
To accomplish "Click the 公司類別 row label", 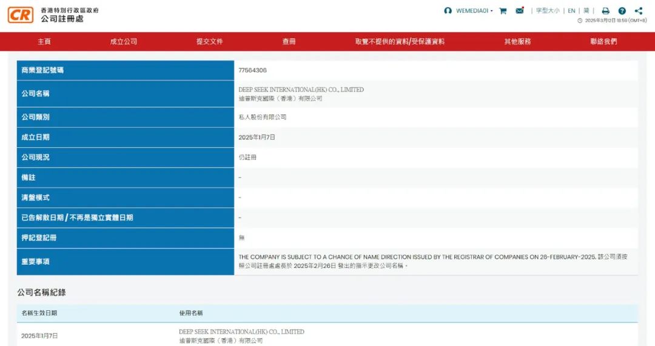I will (36, 117).
